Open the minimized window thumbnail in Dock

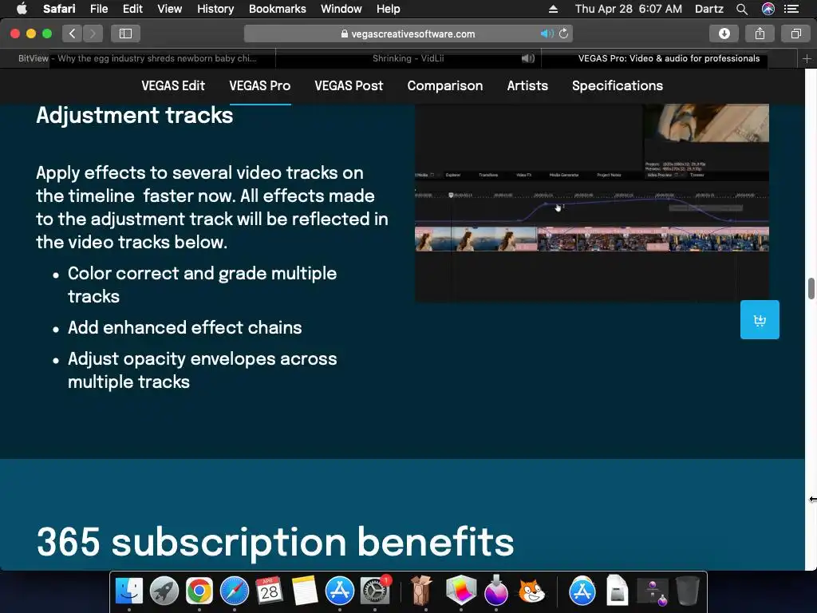(653, 591)
